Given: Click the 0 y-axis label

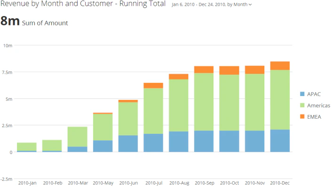Looking at the screenshot, I should 11,152.
